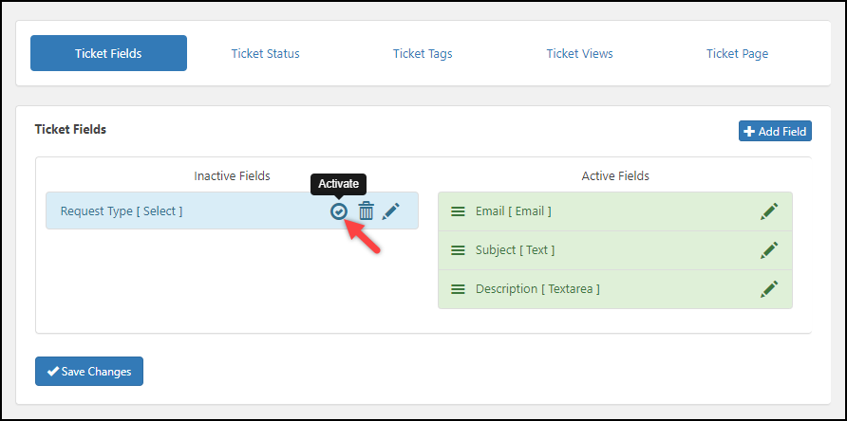Screen dimensions: 847x421
Task: Edit the Description field
Action: (x=769, y=288)
